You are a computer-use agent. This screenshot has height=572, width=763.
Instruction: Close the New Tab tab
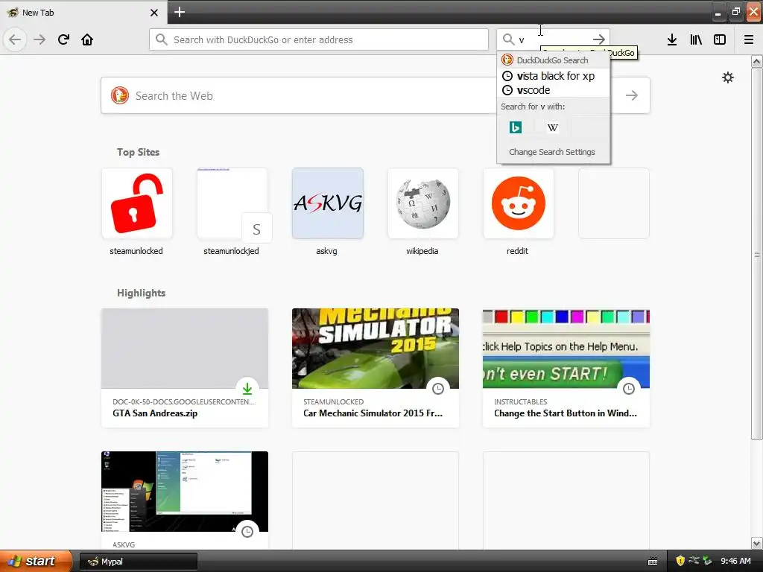tap(154, 13)
